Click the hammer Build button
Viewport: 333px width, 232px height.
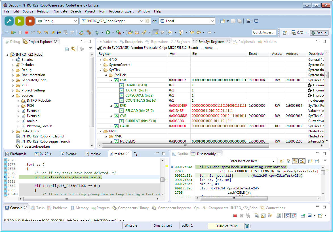pyautogui.click(x=9, y=21)
